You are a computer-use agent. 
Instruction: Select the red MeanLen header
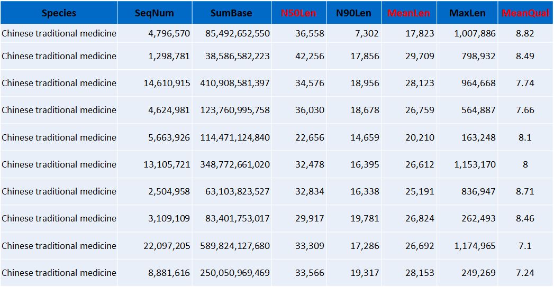click(x=408, y=13)
